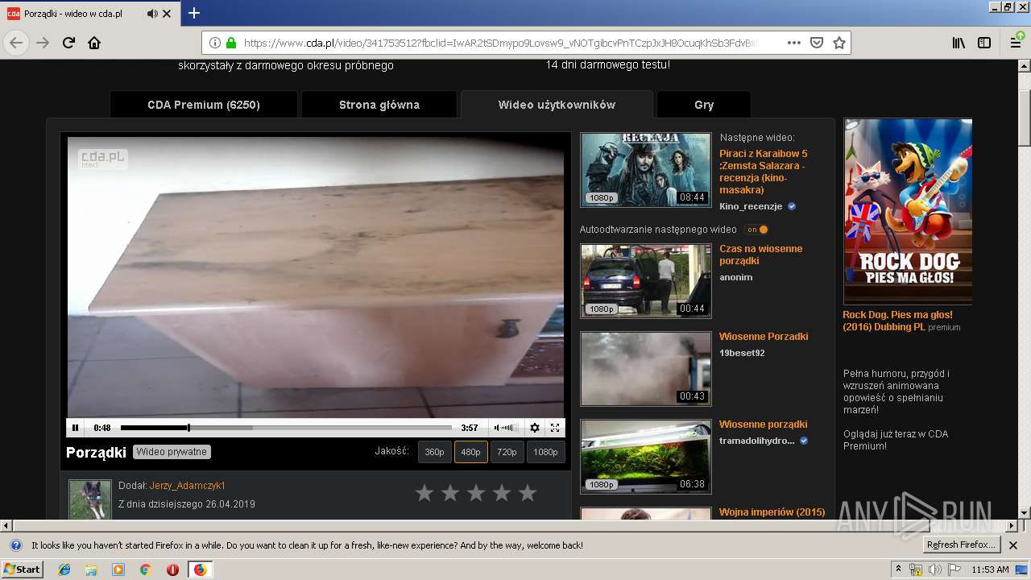1031x580 pixels.
Task: Open Firefox hamburger menu
Action: tap(1016, 43)
